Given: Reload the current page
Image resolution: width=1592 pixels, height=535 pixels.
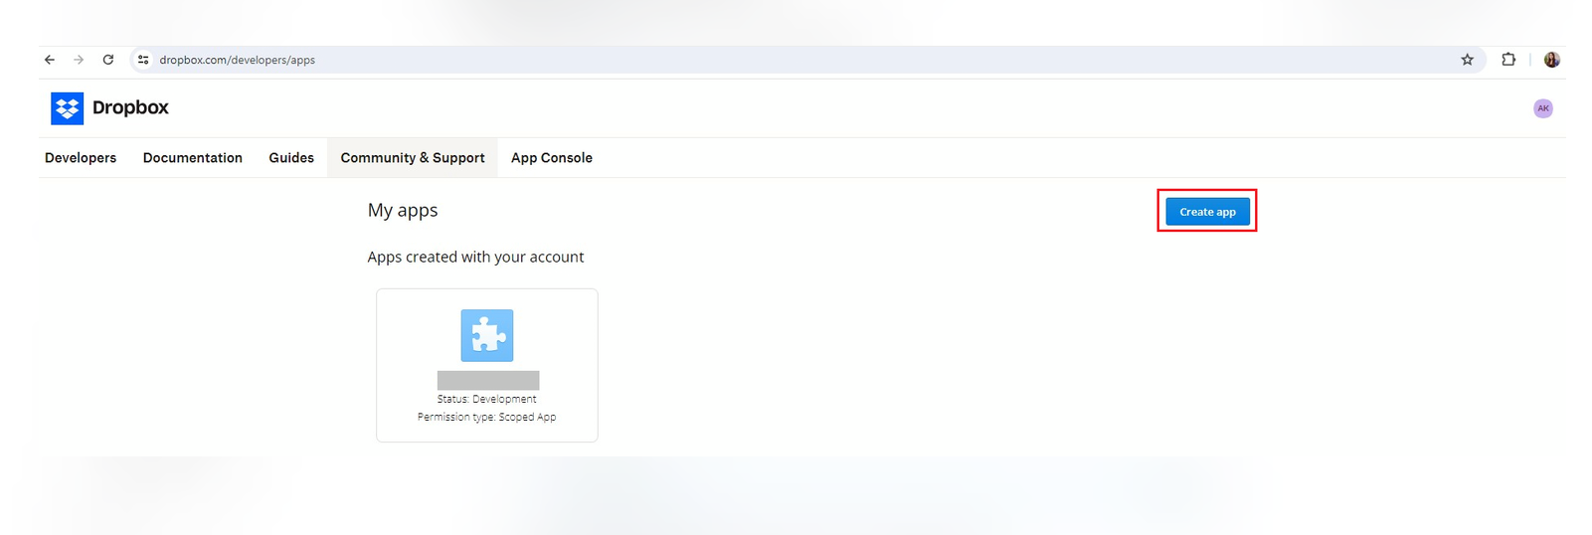Looking at the screenshot, I should (x=108, y=60).
